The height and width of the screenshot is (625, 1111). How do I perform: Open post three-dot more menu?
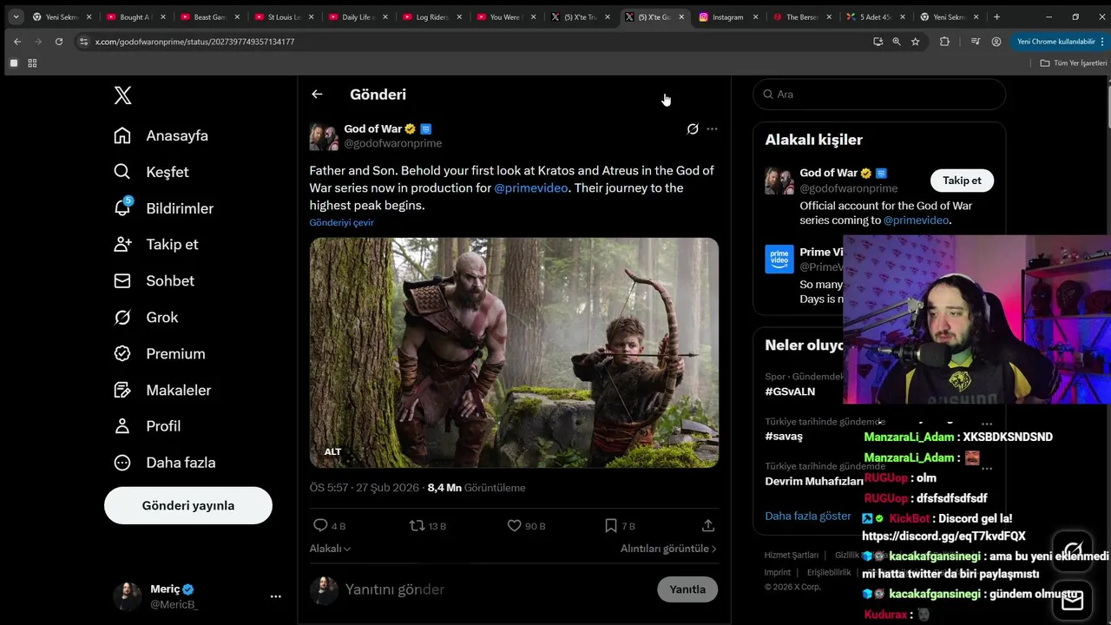[x=712, y=128]
